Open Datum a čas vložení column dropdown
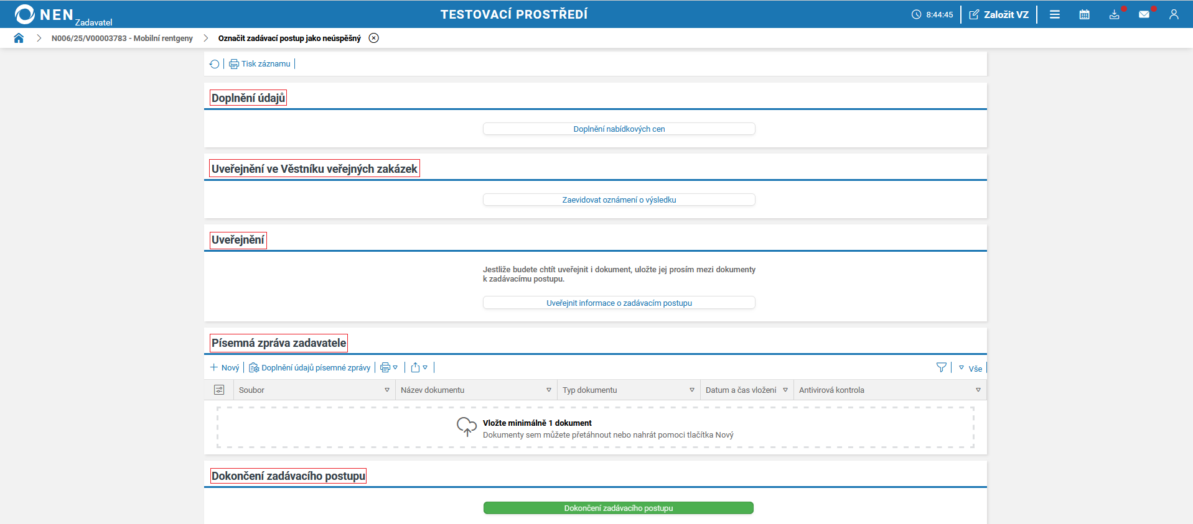Screen dimensions: 1193x524 coord(785,390)
